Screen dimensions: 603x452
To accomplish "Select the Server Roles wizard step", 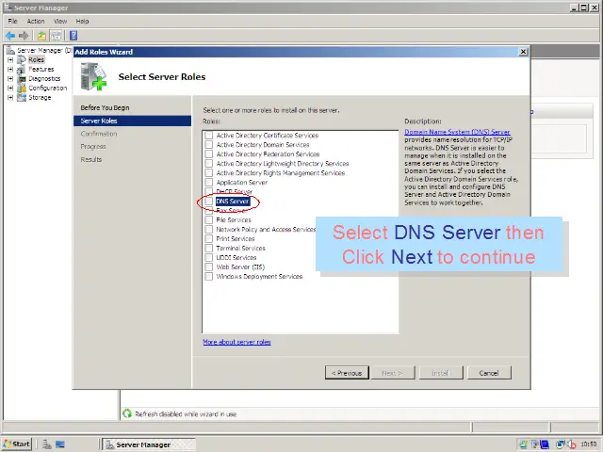I will (x=132, y=121).
